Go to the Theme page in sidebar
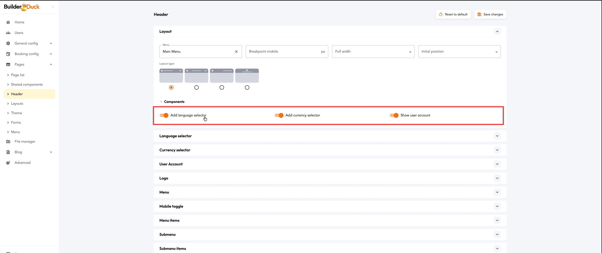The image size is (602, 253). pyautogui.click(x=16, y=113)
